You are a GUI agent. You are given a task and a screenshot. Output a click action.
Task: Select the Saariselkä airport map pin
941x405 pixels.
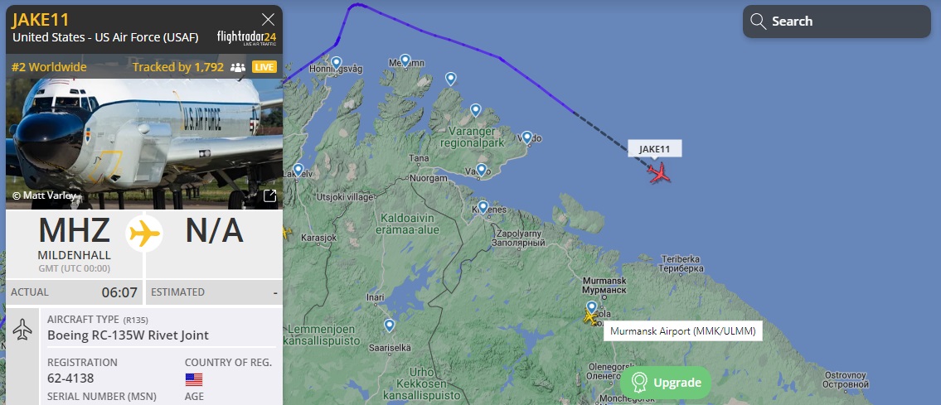(x=390, y=325)
